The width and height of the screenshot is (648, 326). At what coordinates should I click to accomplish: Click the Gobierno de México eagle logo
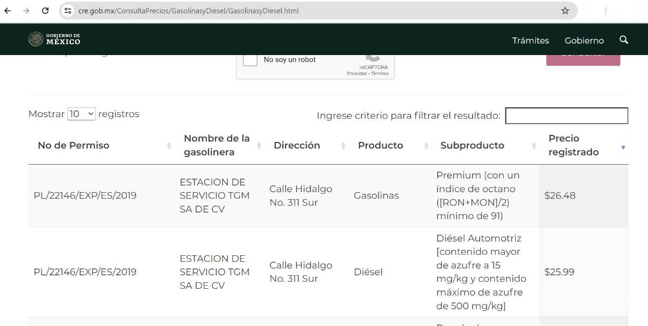click(36, 39)
